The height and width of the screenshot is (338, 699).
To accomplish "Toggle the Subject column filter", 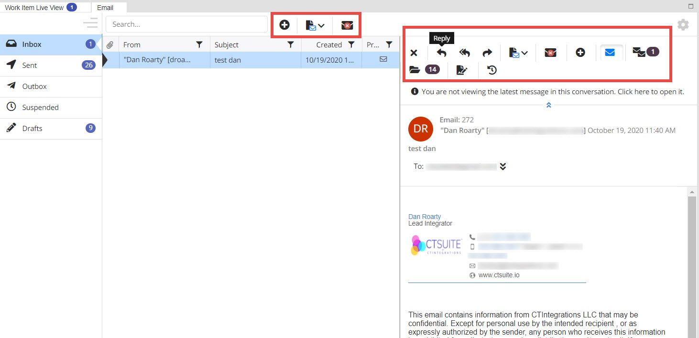I will click(x=290, y=45).
